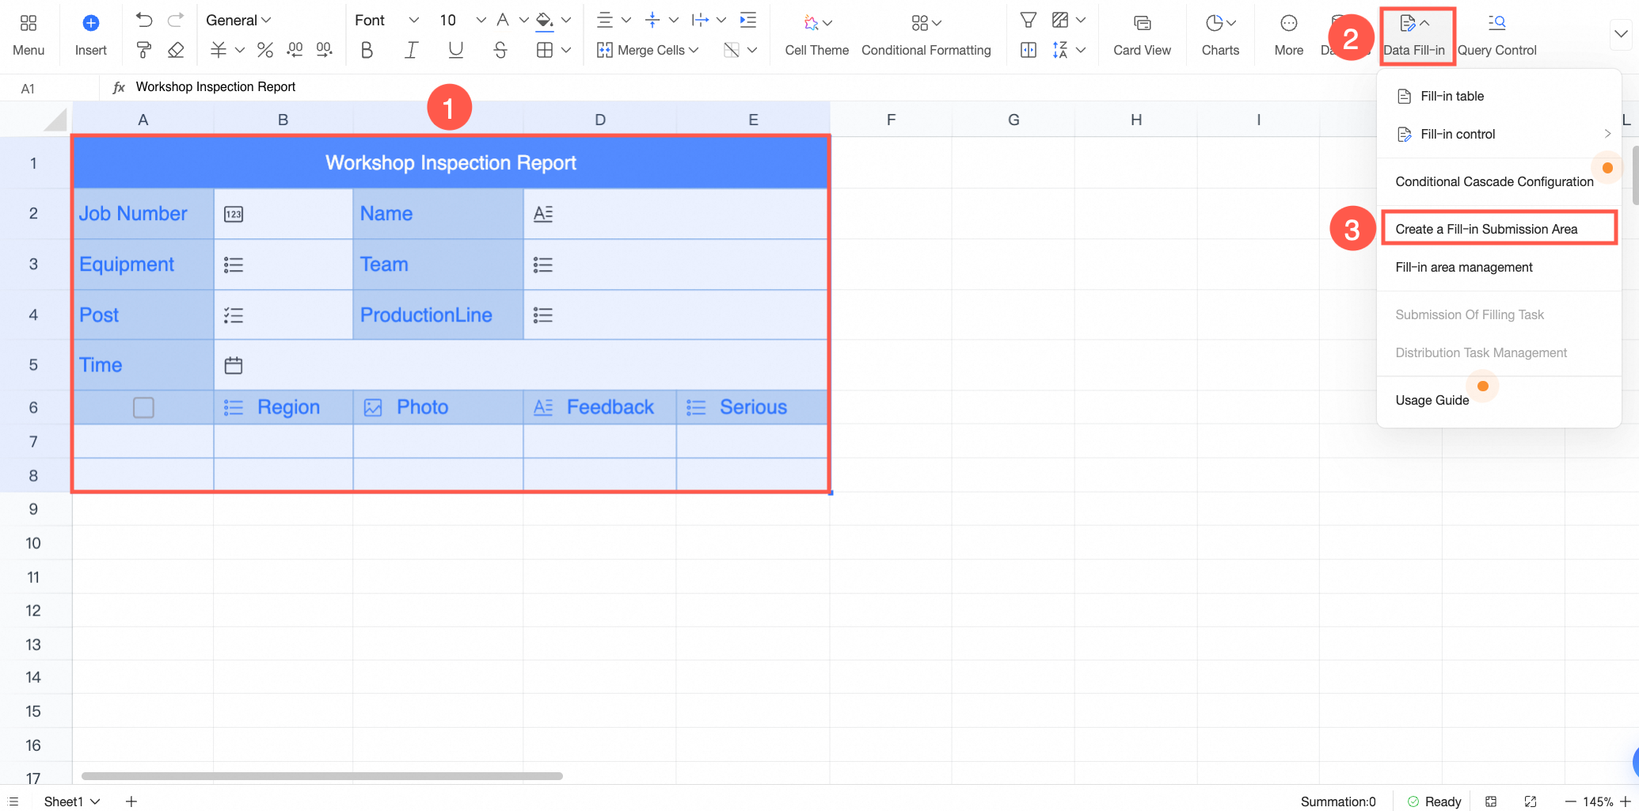
Task: Open Card View
Action: (x=1142, y=36)
